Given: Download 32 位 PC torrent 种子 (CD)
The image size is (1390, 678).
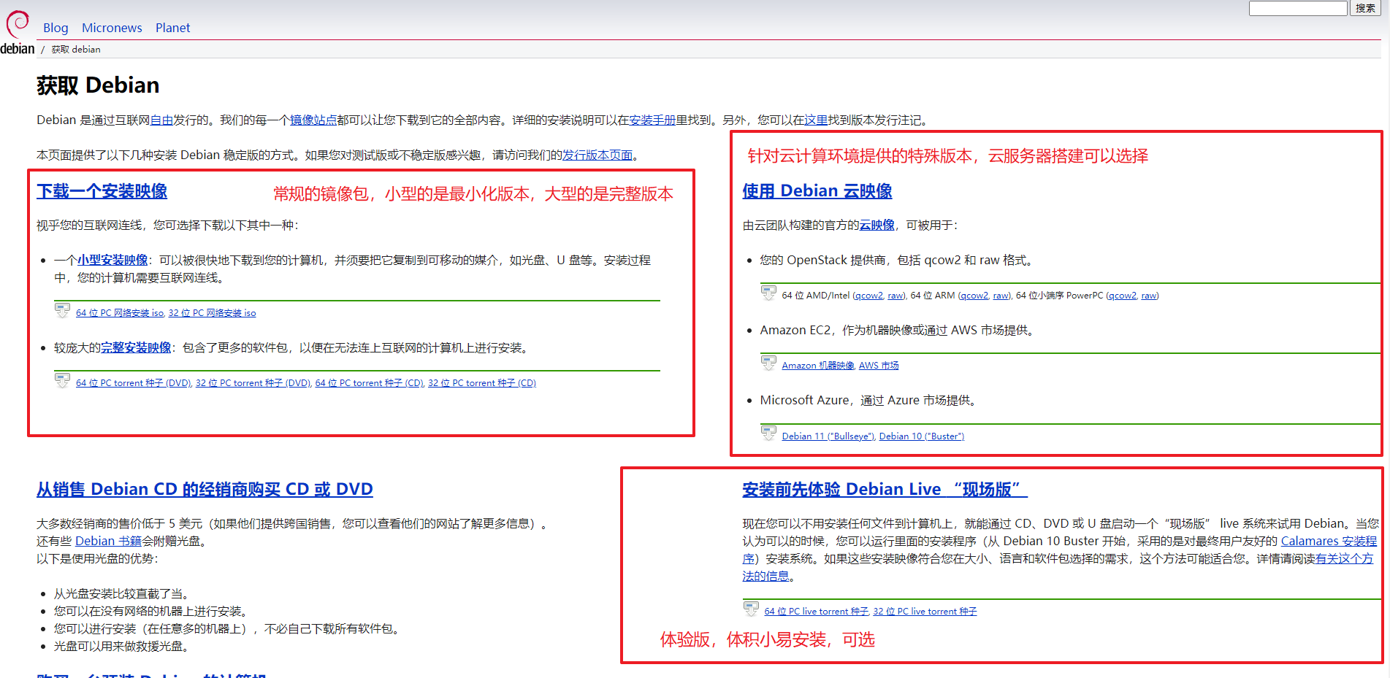Looking at the screenshot, I should 482,383.
